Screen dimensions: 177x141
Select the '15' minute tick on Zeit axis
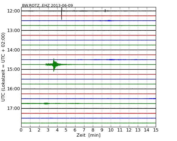156,130
